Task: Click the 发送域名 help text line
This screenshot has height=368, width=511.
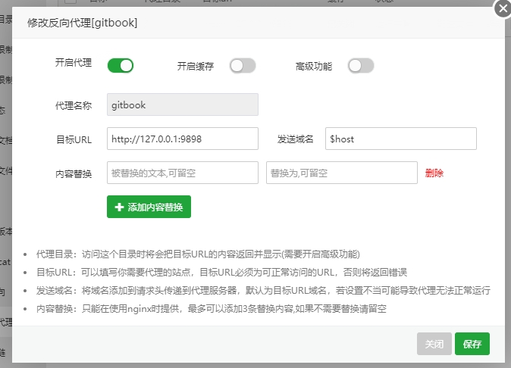Action: pyautogui.click(x=263, y=290)
